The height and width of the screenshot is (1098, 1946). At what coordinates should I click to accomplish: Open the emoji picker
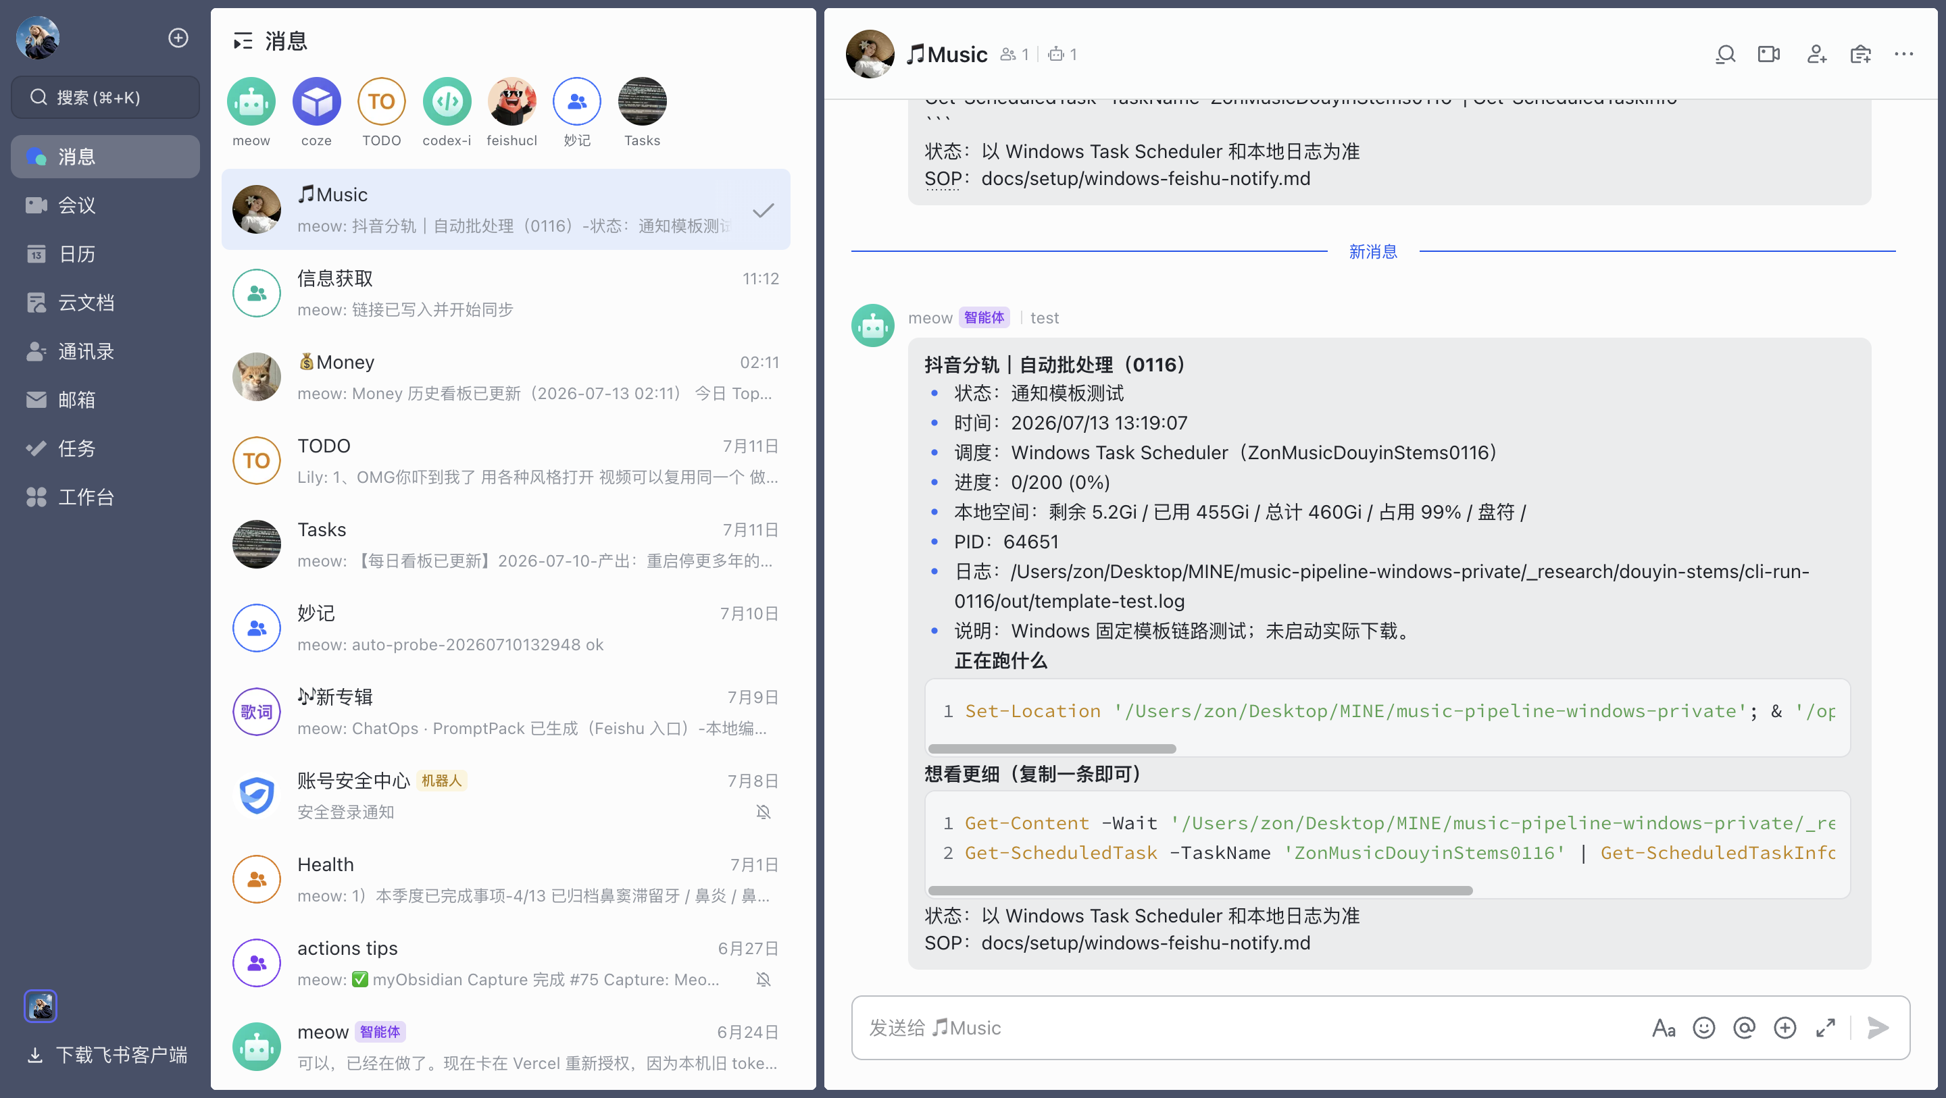pyautogui.click(x=1703, y=1028)
